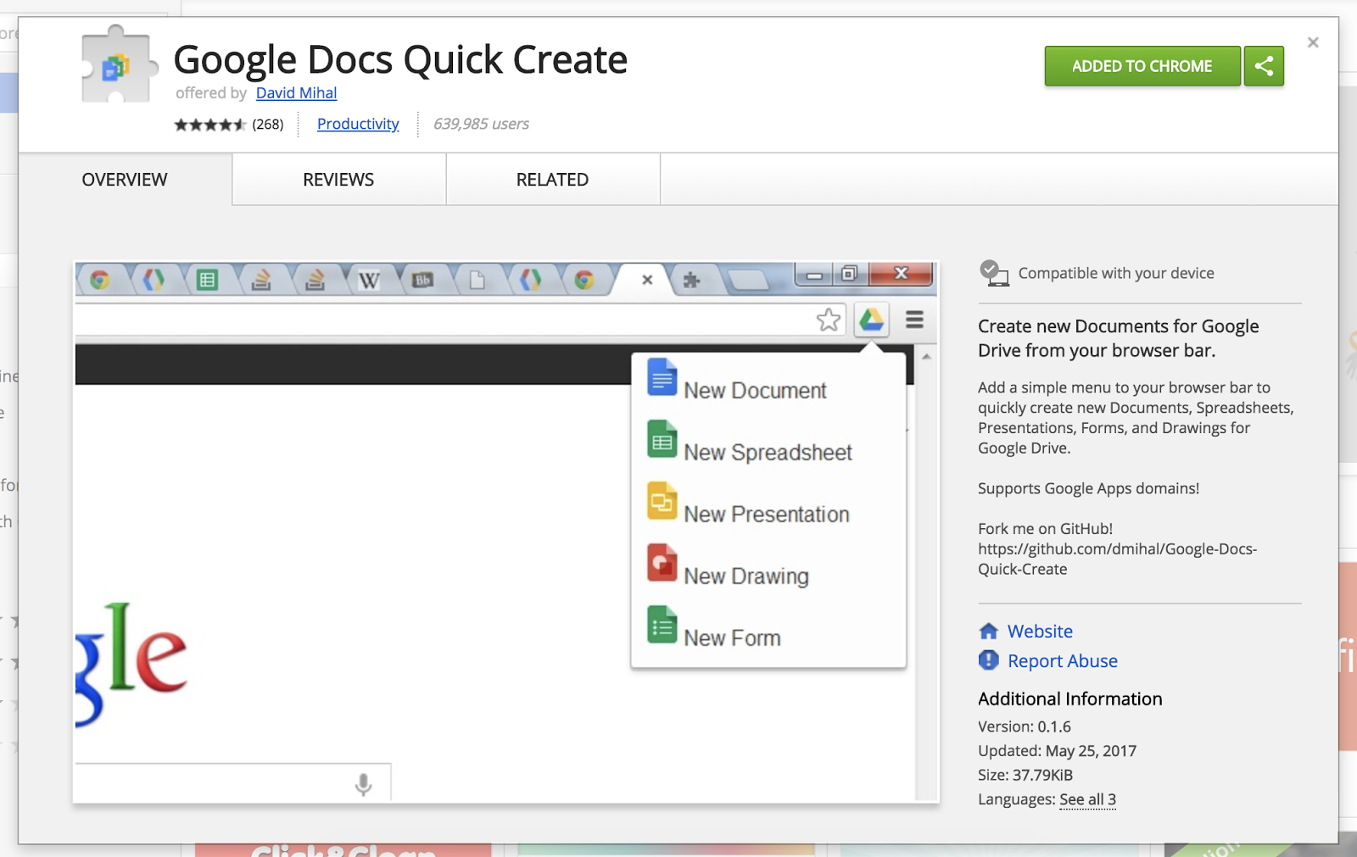Screen dimensions: 1357x857
Task: Click the New Spreadsheet icon in the screenshot
Action: pos(662,439)
